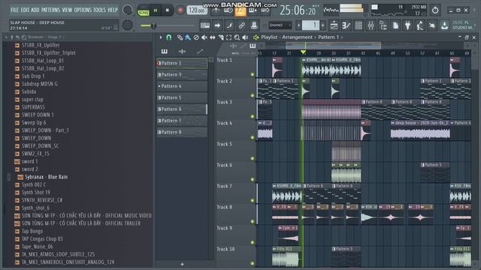Click the playhead marker on the timeline
481x270 pixels.
click(303, 52)
